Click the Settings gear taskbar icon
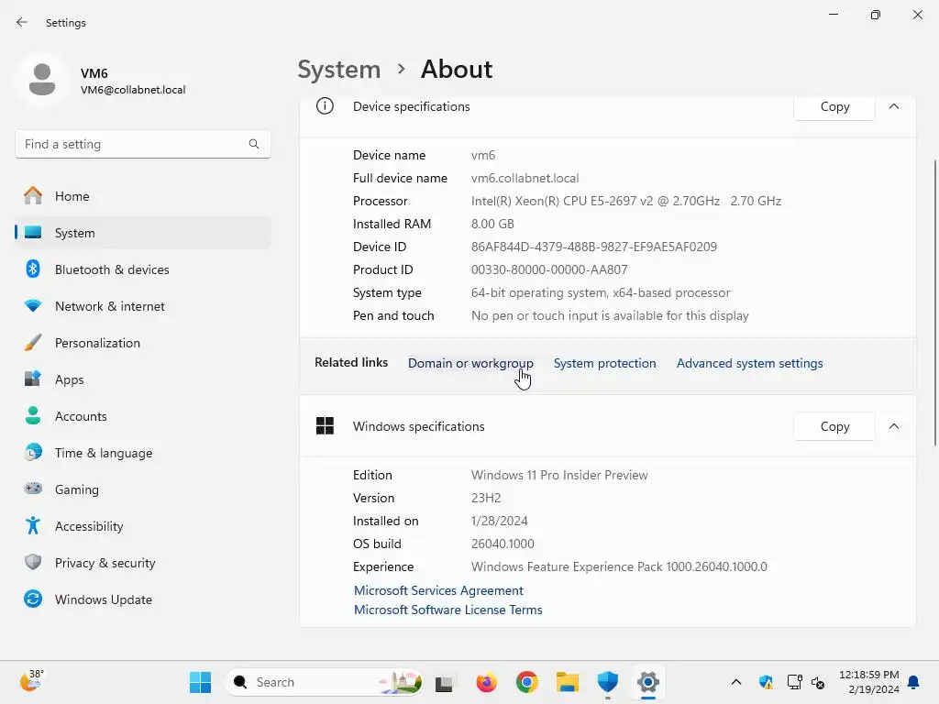 point(648,682)
